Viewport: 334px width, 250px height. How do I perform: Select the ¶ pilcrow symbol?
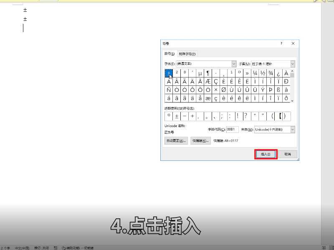click(207, 73)
